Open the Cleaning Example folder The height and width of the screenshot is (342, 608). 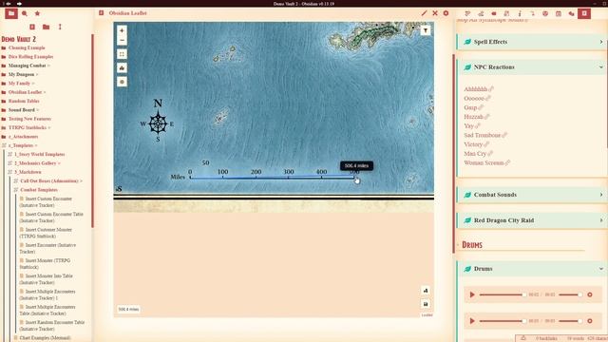[27, 47]
